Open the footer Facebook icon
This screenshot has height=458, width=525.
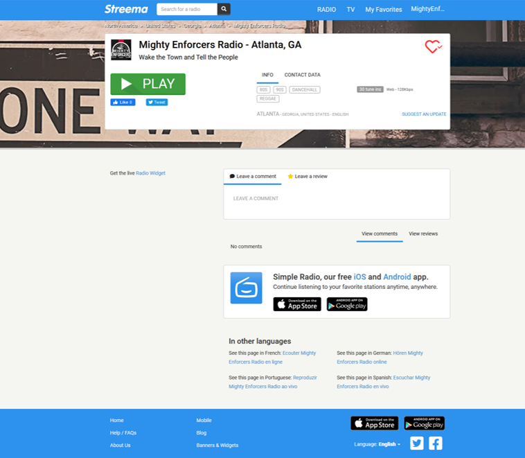coord(435,443)
